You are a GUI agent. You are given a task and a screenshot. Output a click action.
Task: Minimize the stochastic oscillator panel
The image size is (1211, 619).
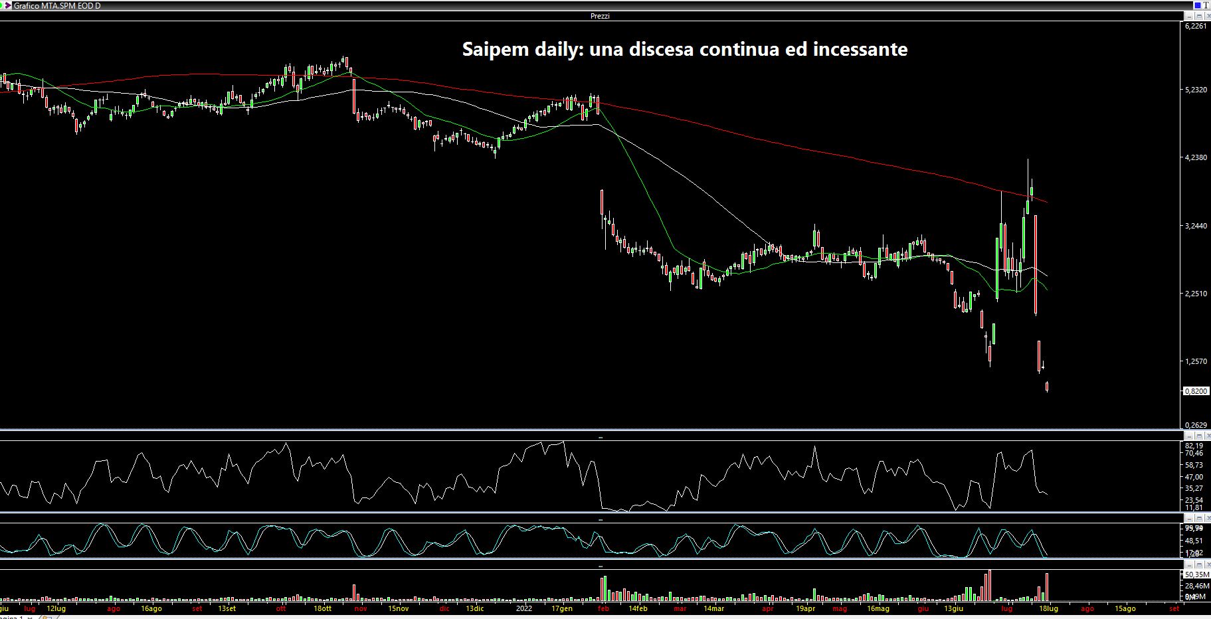(x=1189, y=518)
